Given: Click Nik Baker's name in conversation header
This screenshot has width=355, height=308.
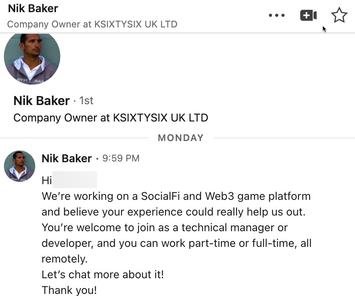Looking at the screenshot, I should pos(33,8).
